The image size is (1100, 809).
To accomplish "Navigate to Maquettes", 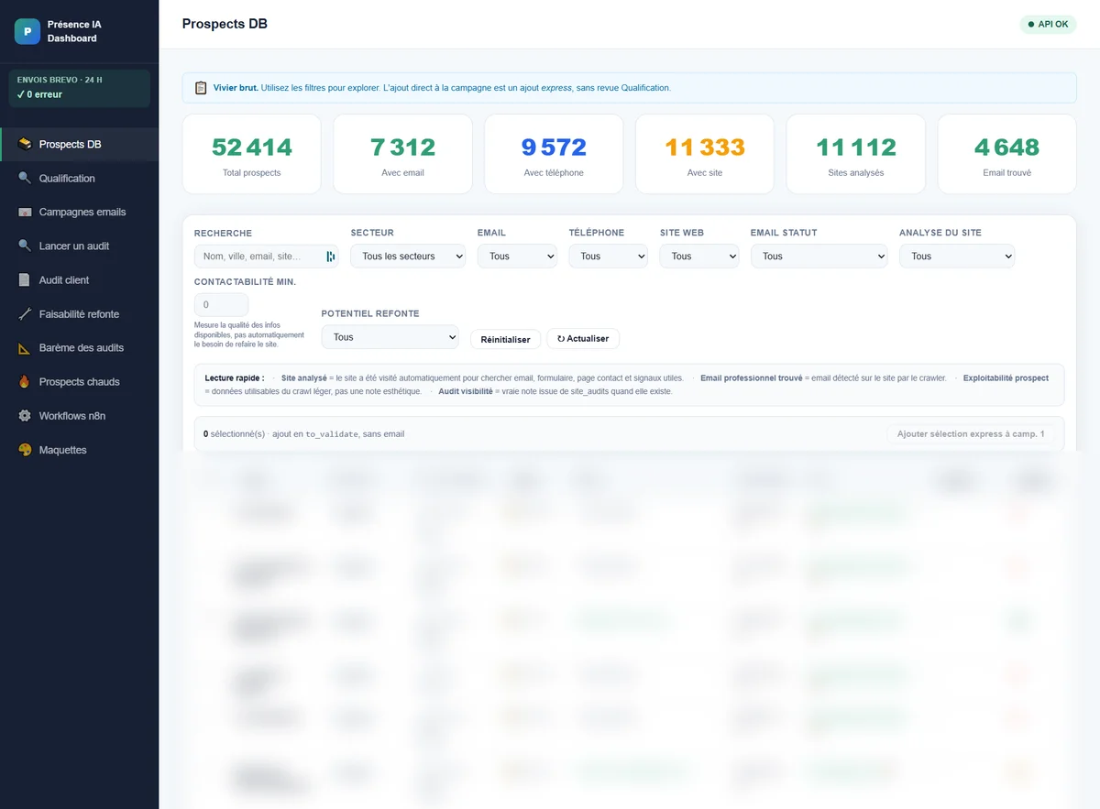I will 80,450.
